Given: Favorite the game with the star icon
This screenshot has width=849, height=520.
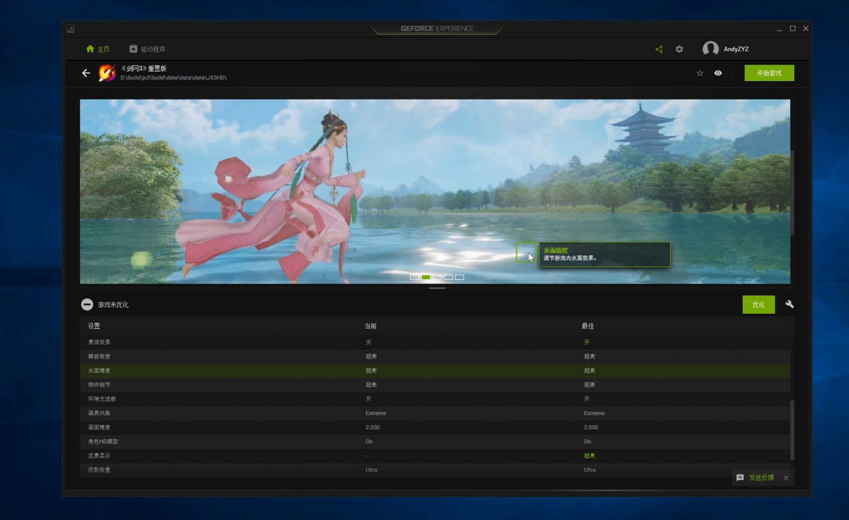Looking at the screenshot, I should click(x=700, y=73).
